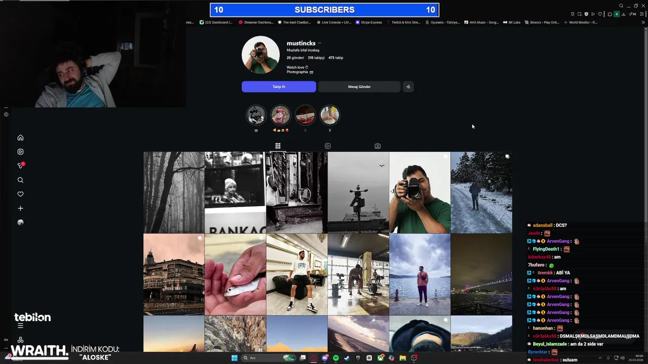Image resolution: width=648 pixels, height=364 pixels.
Task: Click the Create plus icon in sidebar
Action: [20, 208]
